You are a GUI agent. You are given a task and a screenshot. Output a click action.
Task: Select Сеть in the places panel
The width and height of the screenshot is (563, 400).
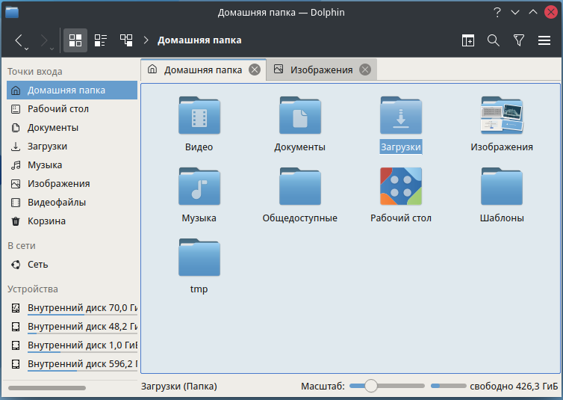point(37,265)
